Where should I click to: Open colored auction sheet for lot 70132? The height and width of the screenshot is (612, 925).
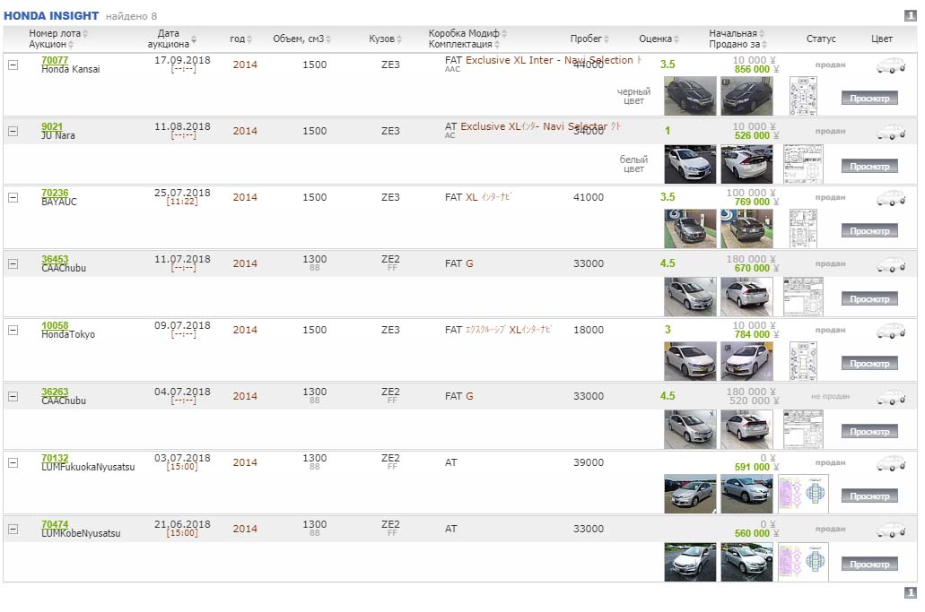802,494
